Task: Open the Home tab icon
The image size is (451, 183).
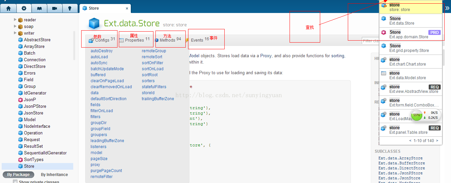Action: (x=9, y=9)
